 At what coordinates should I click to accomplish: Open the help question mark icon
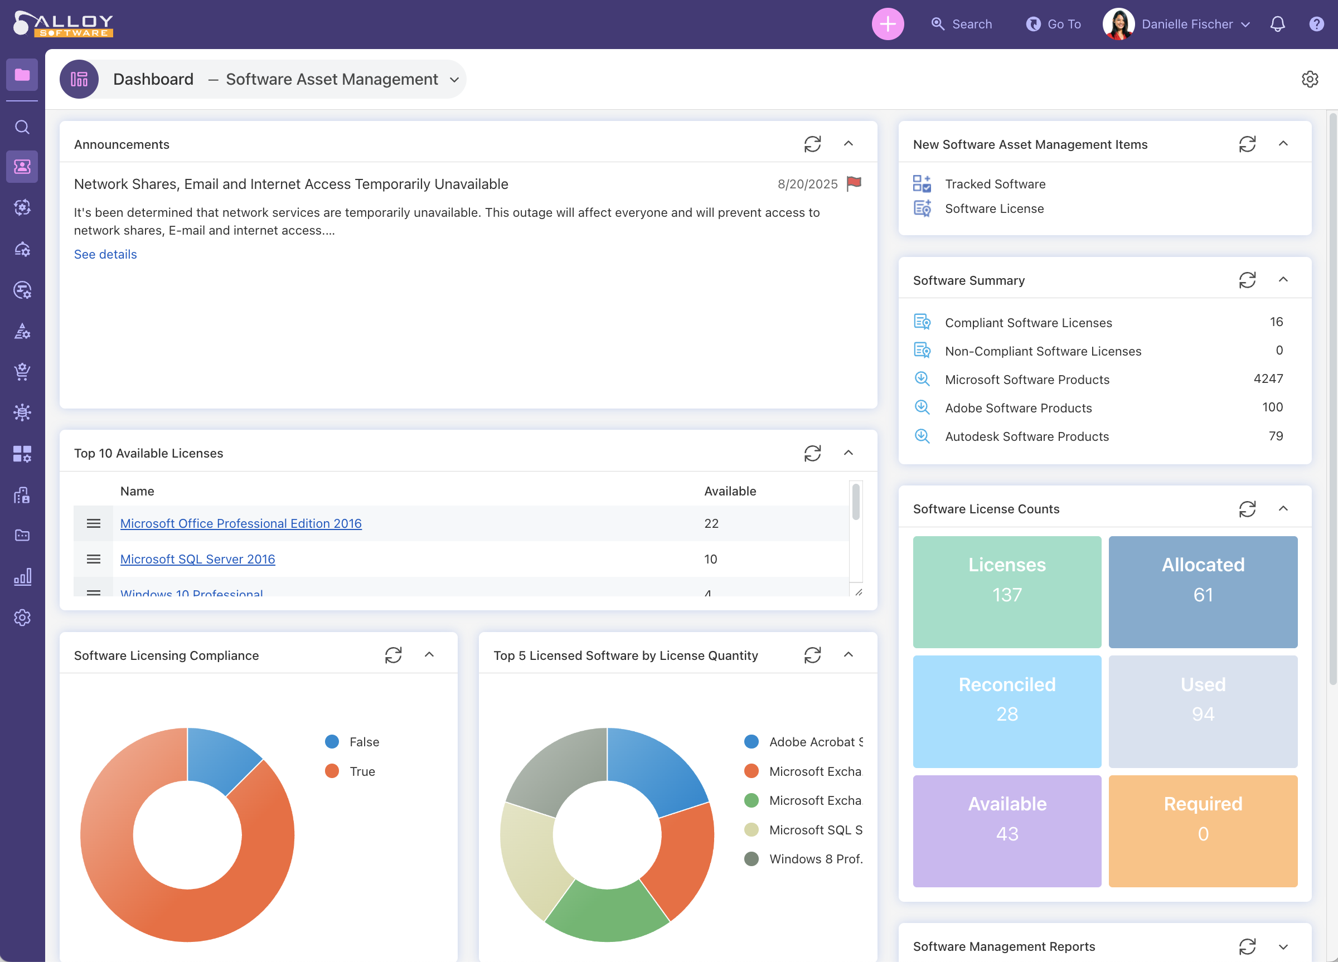pos(1316,24)
